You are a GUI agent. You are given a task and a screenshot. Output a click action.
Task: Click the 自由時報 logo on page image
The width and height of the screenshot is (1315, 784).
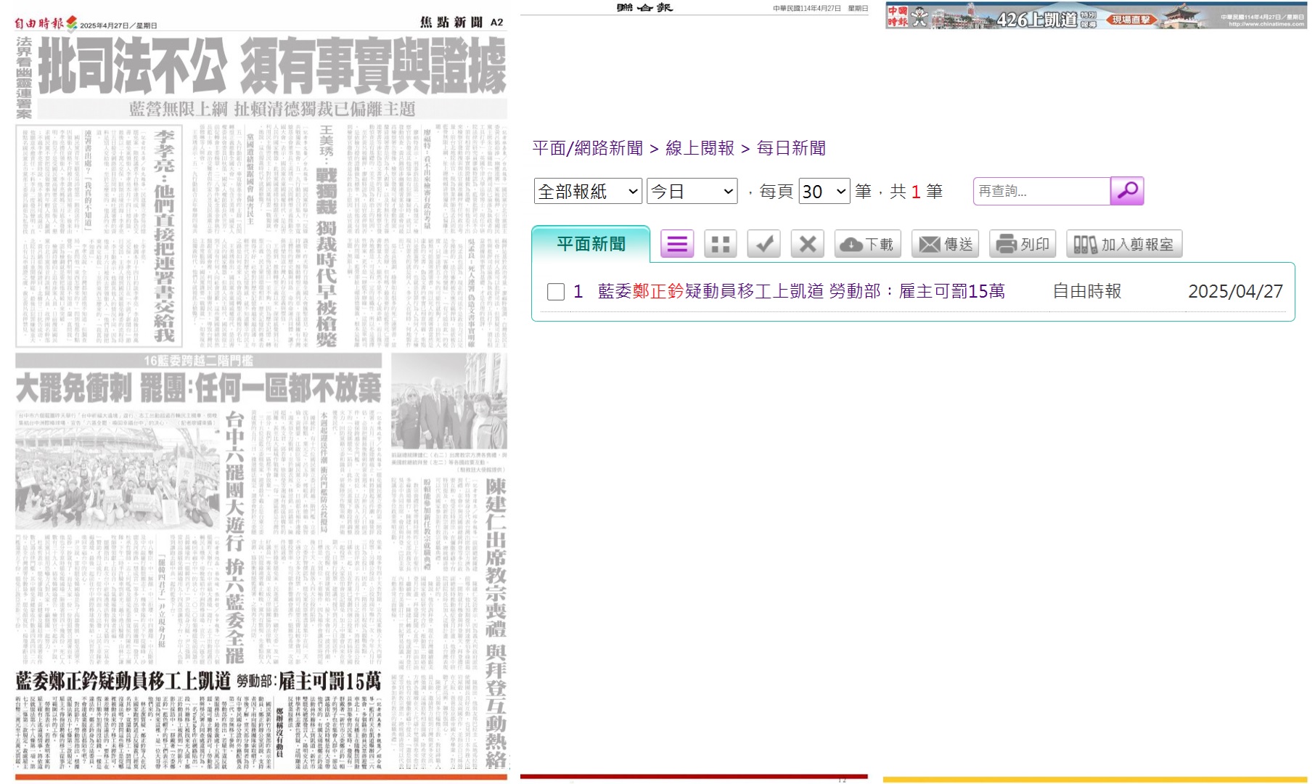tap(46, 23)
